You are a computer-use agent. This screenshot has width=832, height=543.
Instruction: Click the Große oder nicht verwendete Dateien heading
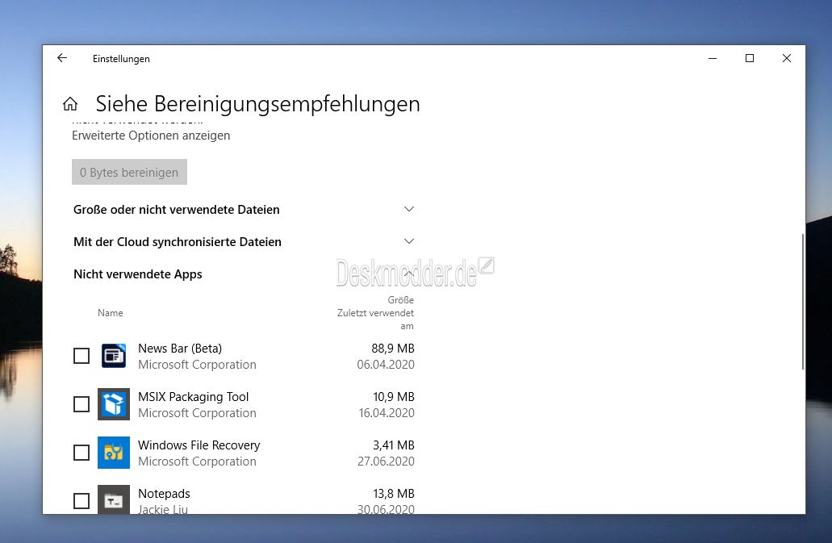tap(177, 210)
